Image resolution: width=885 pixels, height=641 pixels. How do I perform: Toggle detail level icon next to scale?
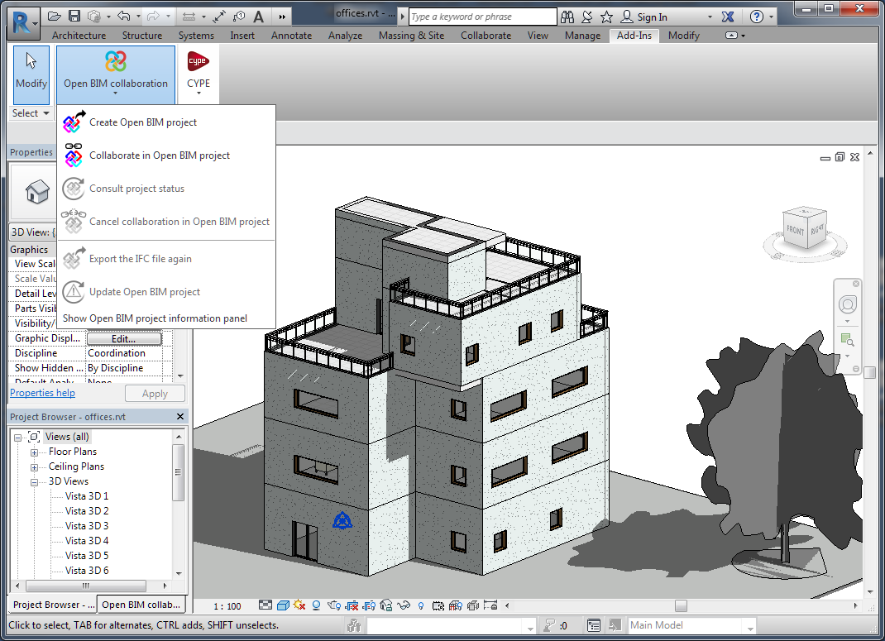pyautogui.click(x=265, y=606)
